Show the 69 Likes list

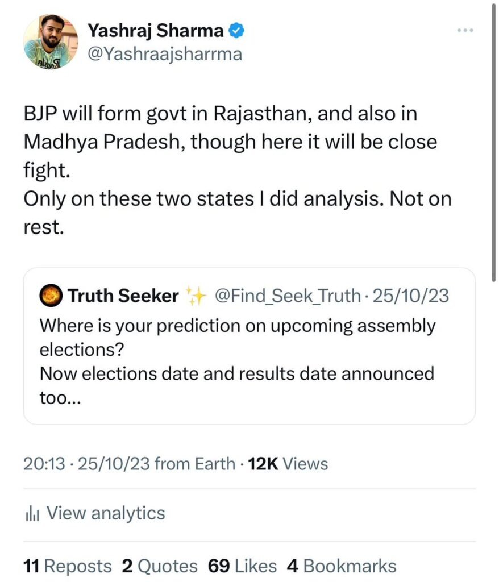243,566
